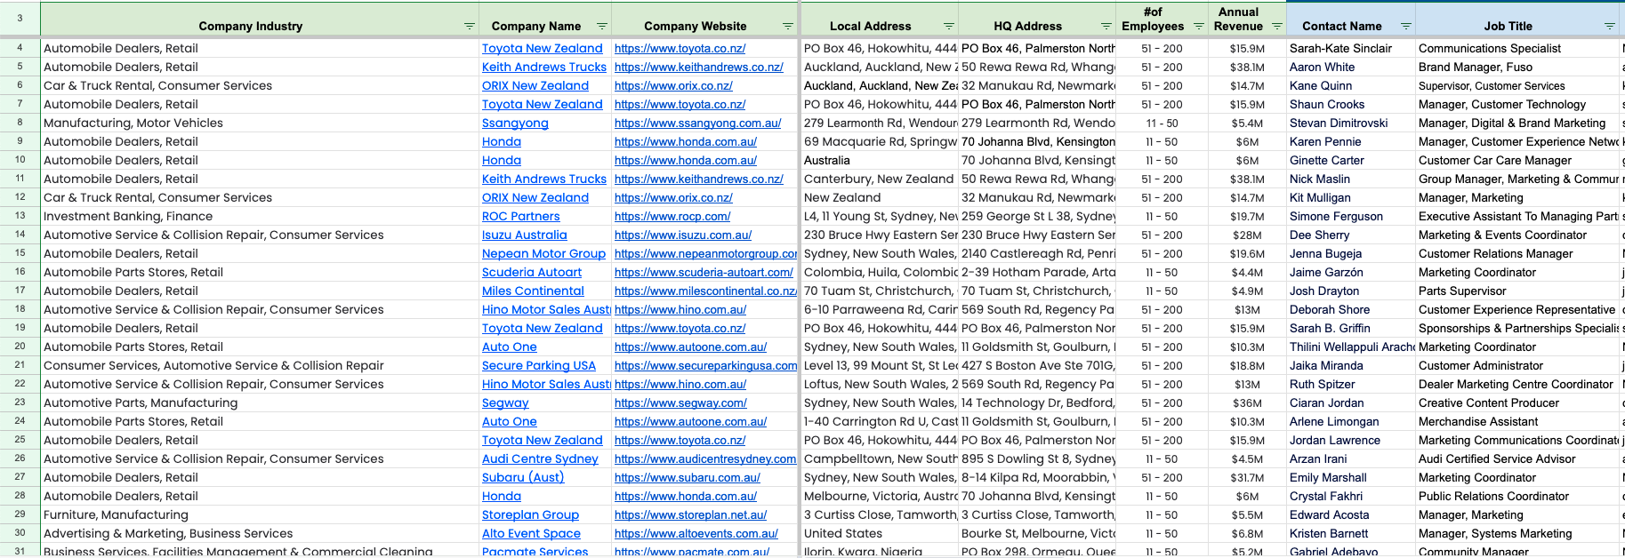Select the Simone Ferguson contact cell

(1351, 217)
